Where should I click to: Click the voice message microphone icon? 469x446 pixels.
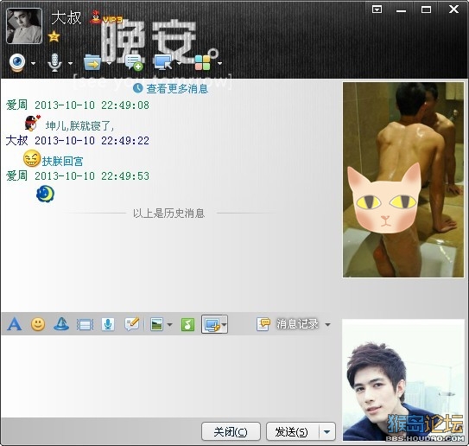[108, 324]
